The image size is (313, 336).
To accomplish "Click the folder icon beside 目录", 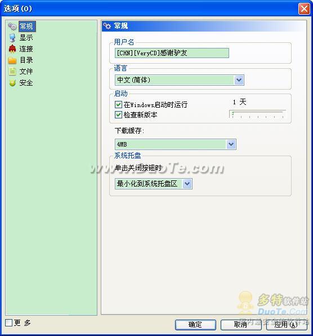I will click(12, 60).
